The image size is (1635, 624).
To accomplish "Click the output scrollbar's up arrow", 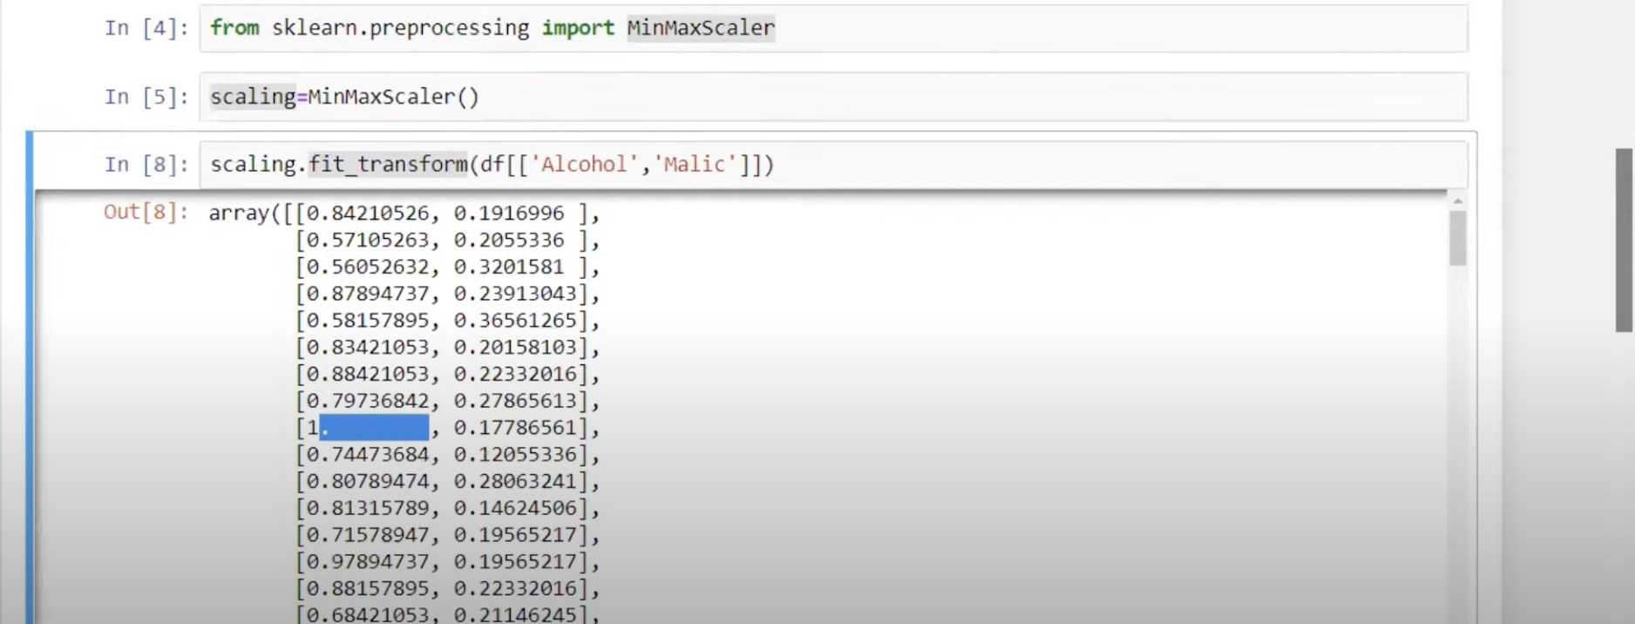I will 1457,201.
